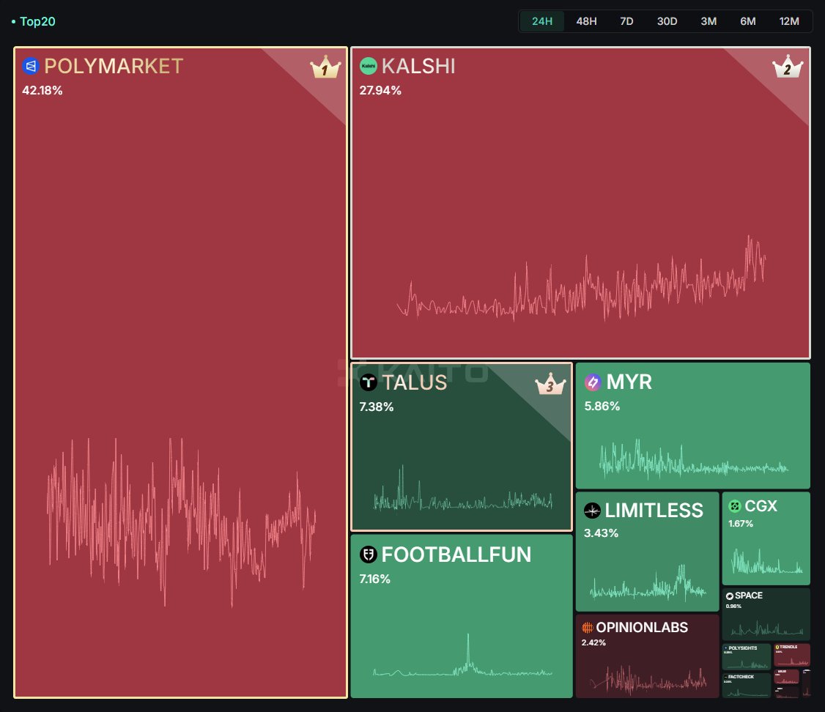Click the Kalshi green logo icon

click(369, 66)
